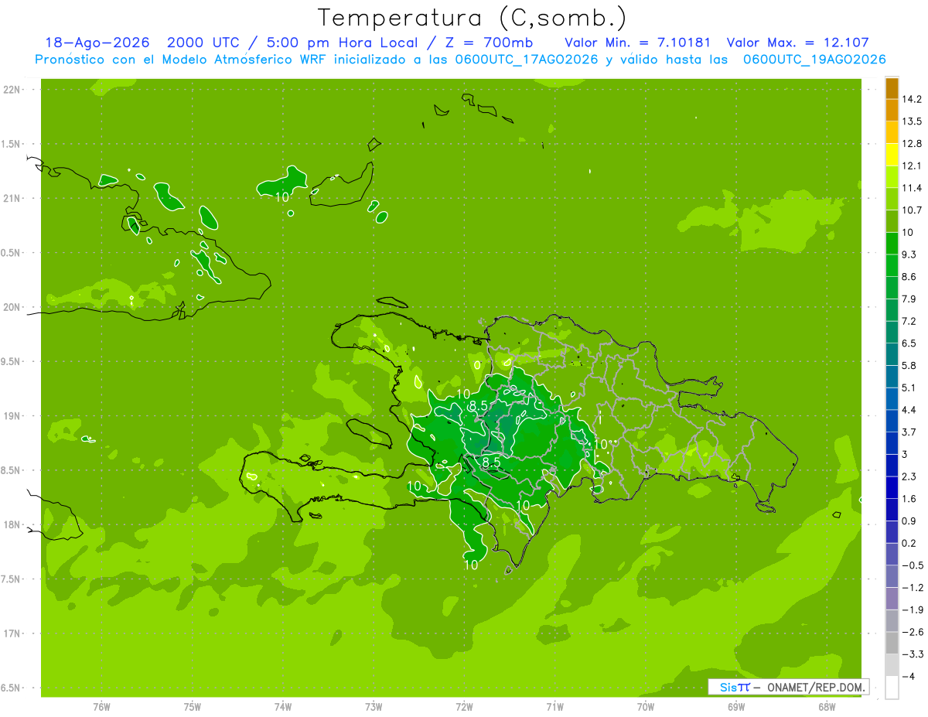This screenshot has width=928, height=717.
Task: Click the '18N' latitude axis label
Action: [x=13, y=525]
